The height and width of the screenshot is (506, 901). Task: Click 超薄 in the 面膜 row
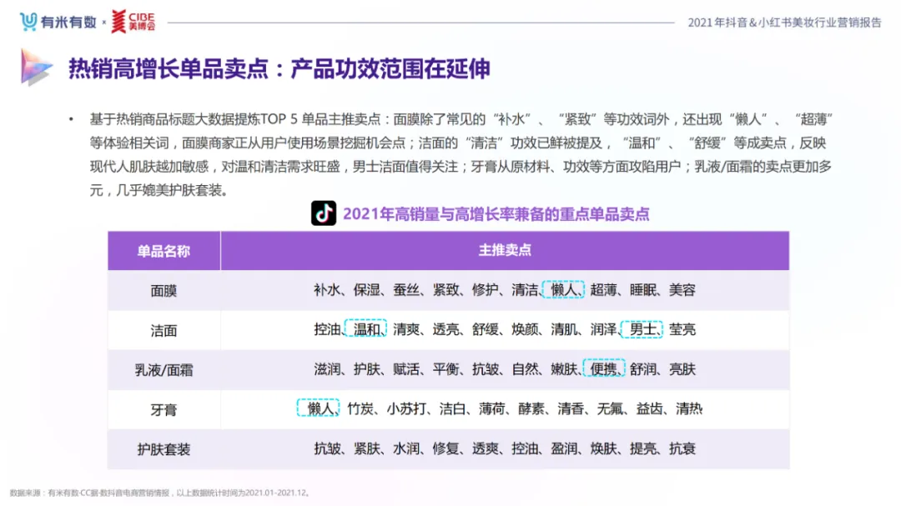click(x=603, y=290)
